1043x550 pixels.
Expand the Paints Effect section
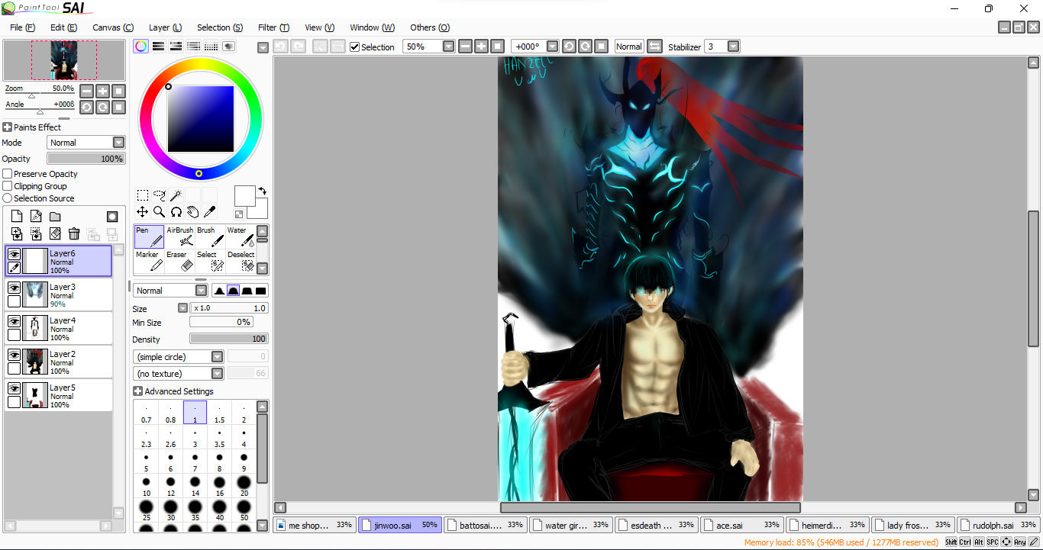tap(8, 127)
